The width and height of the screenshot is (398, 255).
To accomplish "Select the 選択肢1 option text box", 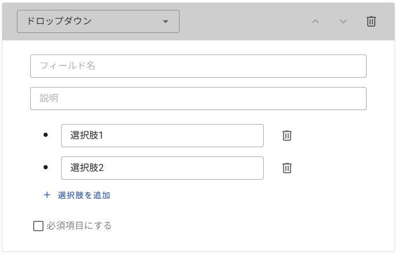I will [162, 136].
